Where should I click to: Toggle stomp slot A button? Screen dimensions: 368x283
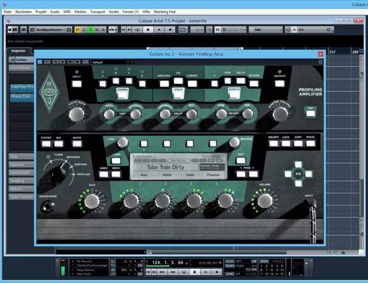coord(103,84)
